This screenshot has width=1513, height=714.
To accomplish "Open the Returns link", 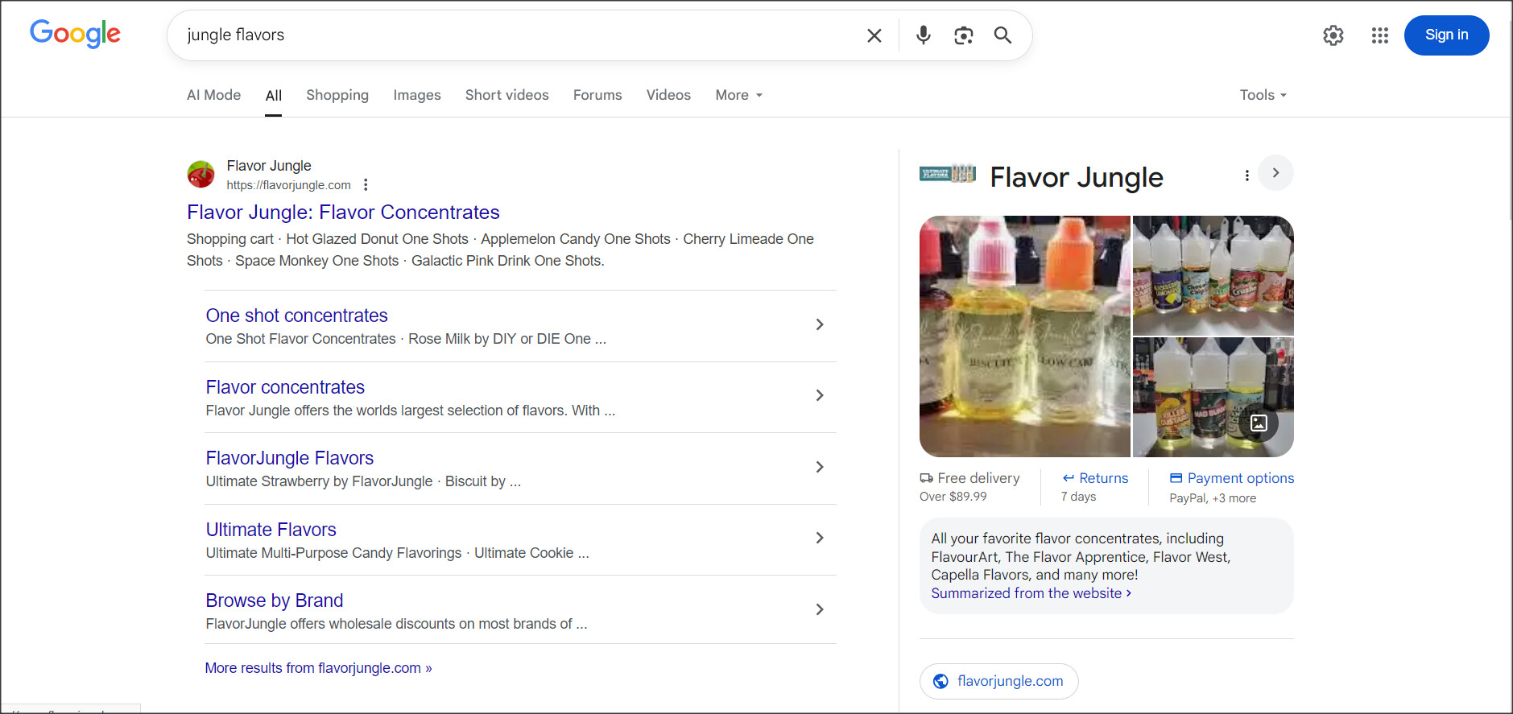I will (1095, 478).
